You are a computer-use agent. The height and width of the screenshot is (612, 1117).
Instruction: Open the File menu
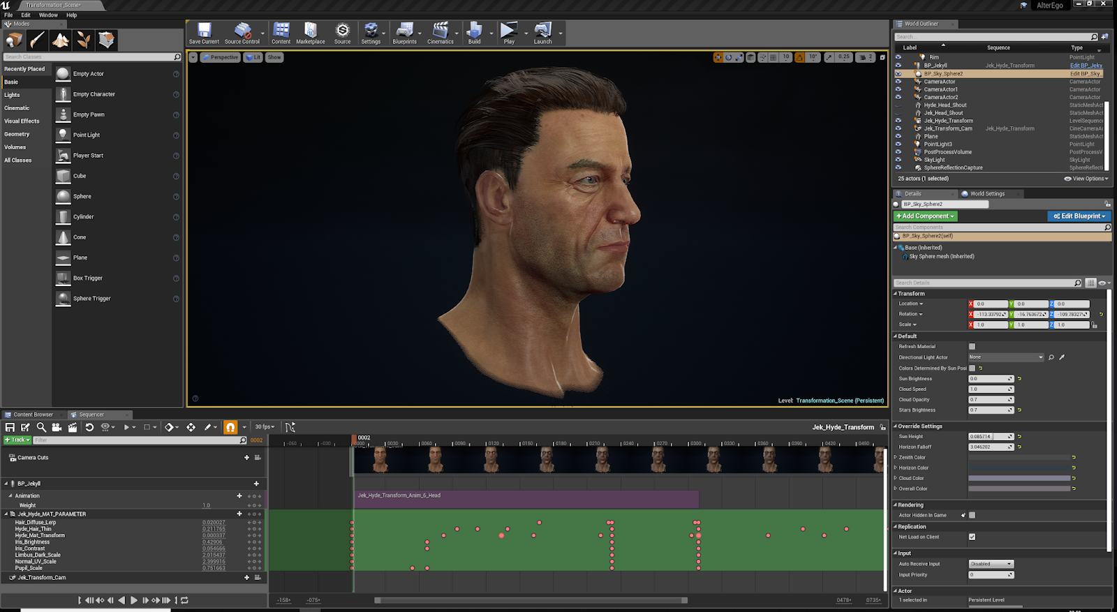tap(8, 15)
